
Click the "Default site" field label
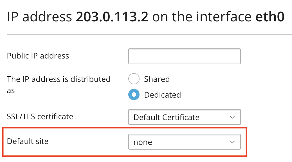28,141
